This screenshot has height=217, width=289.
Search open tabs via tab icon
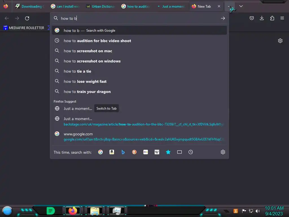pos(179,152)
